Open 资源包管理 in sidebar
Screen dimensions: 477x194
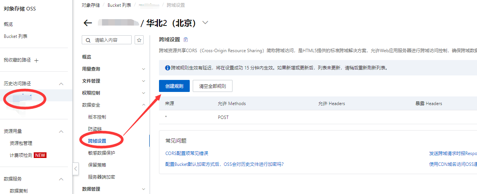click(21, 143)
